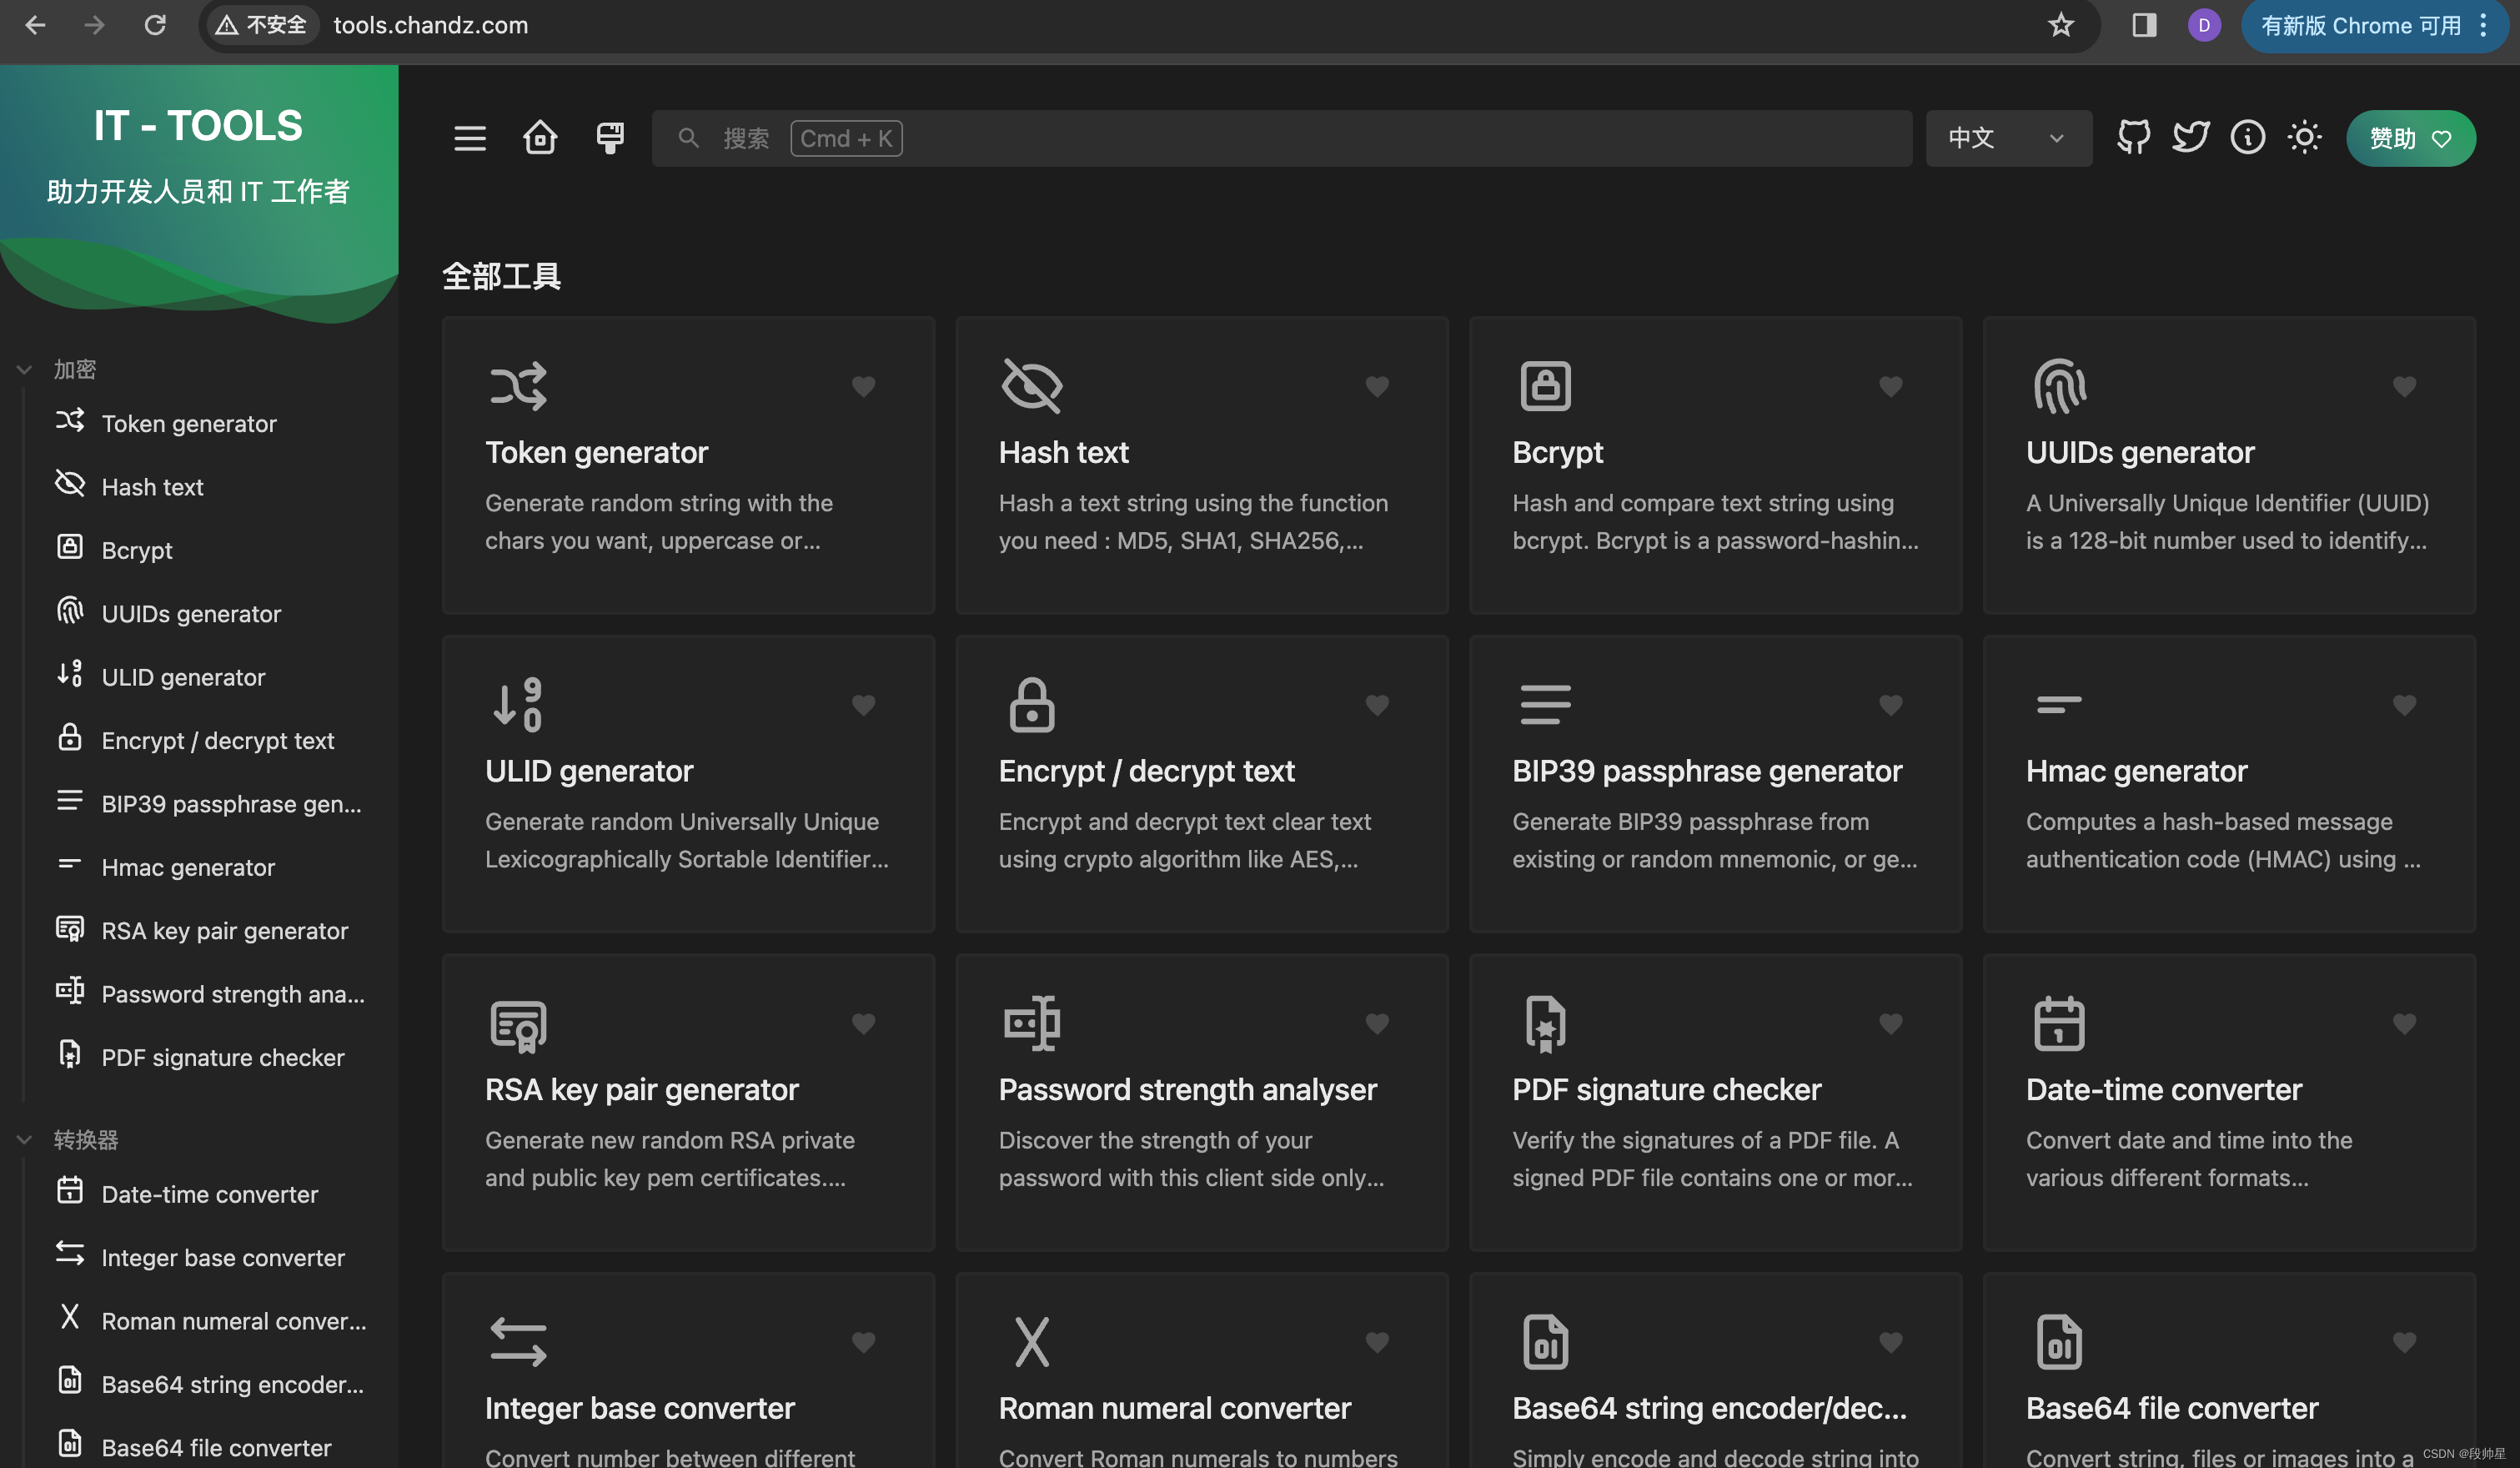
Task: Open the GitHub repository icon
Action: pos(2134,137)
